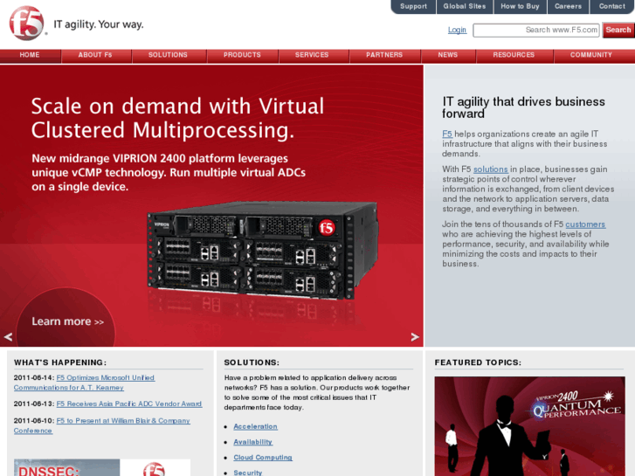Open the How to Buy tab

click(x=520, y=6)
